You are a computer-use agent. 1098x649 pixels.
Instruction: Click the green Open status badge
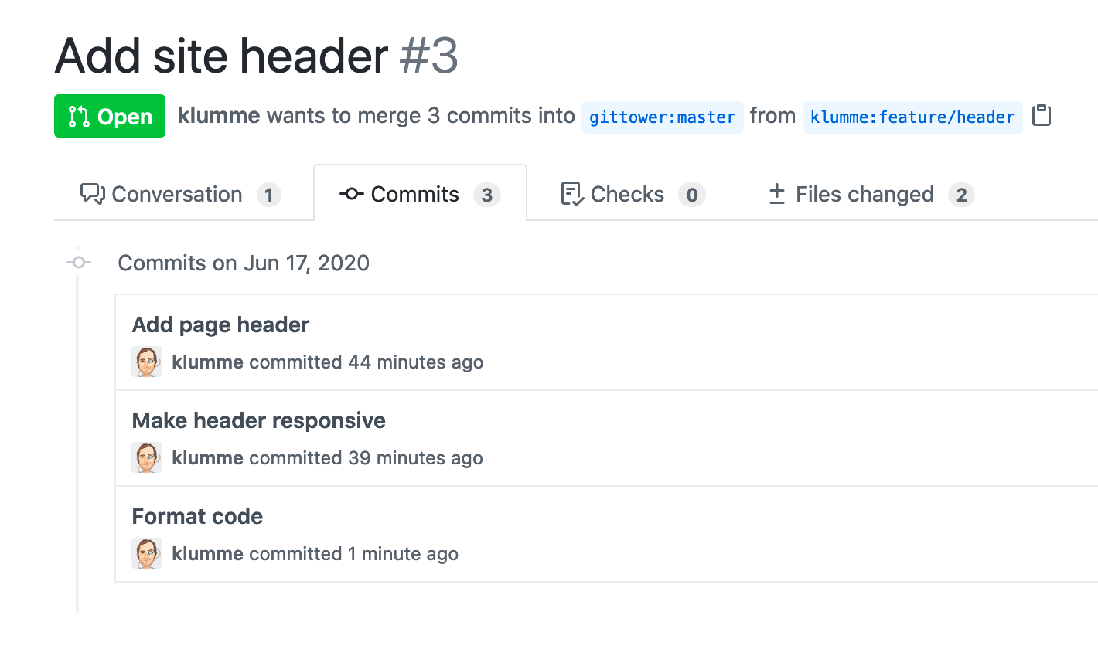[x=110, y=116]
